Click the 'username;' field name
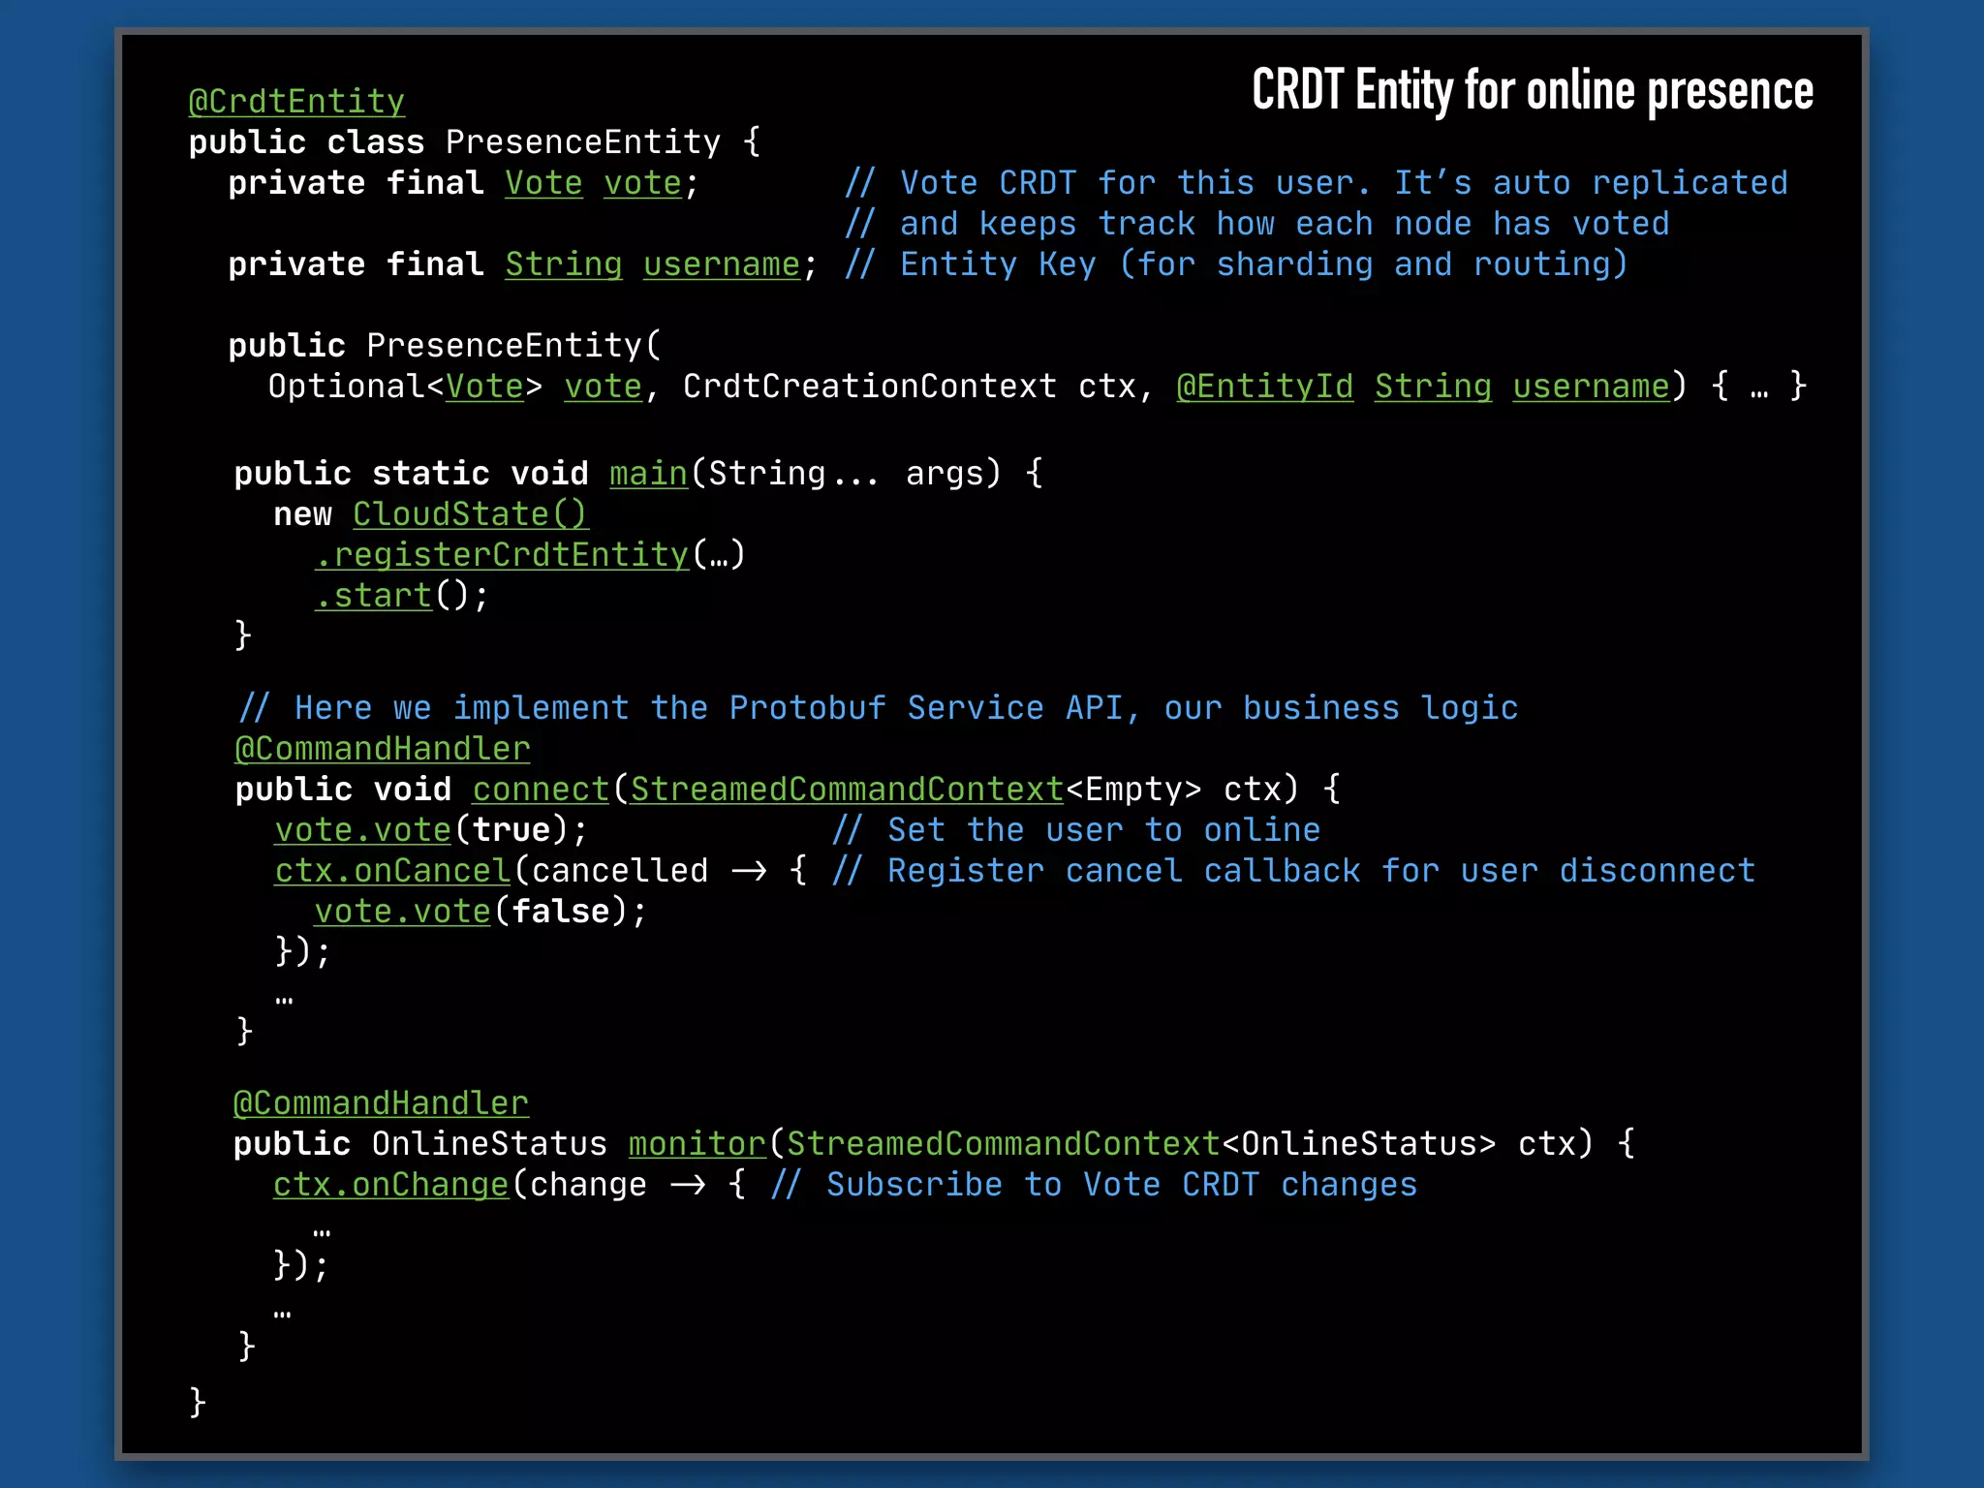 (730, 264)
